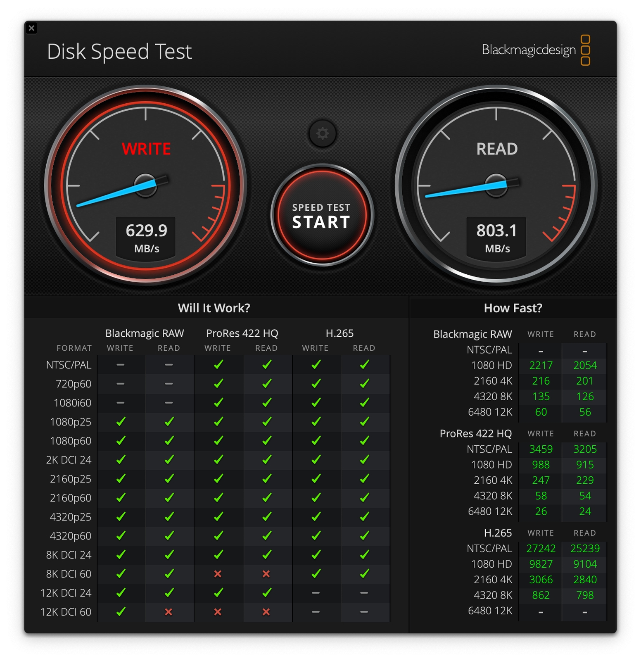Image resolution: width=641 pixels, height=661 pixels.
Task: Click H.265 NTSC/PAL read value 25239
Action: click(x=585, y=548)
